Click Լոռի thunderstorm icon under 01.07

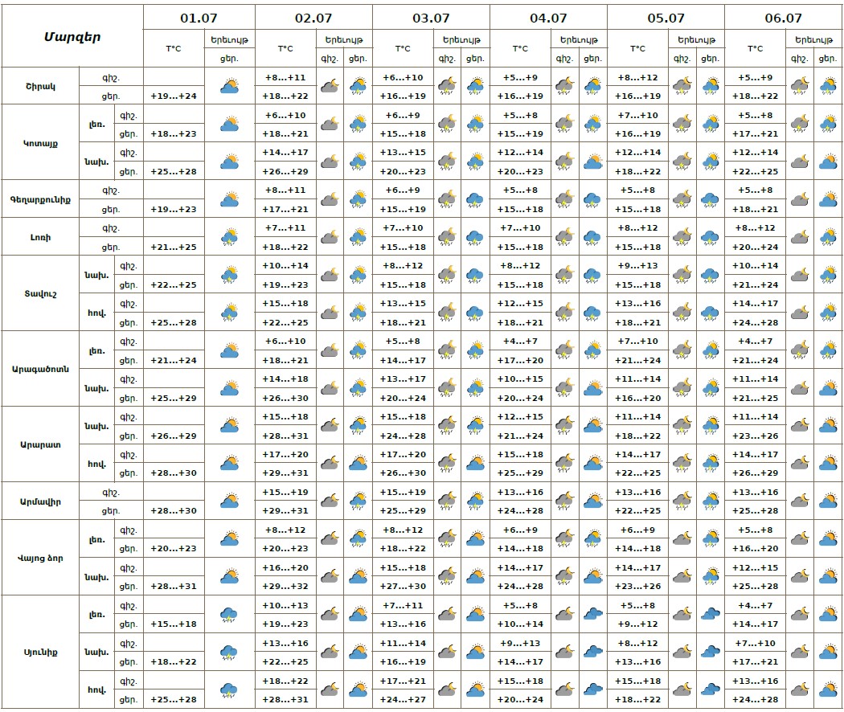click(230, 237)
